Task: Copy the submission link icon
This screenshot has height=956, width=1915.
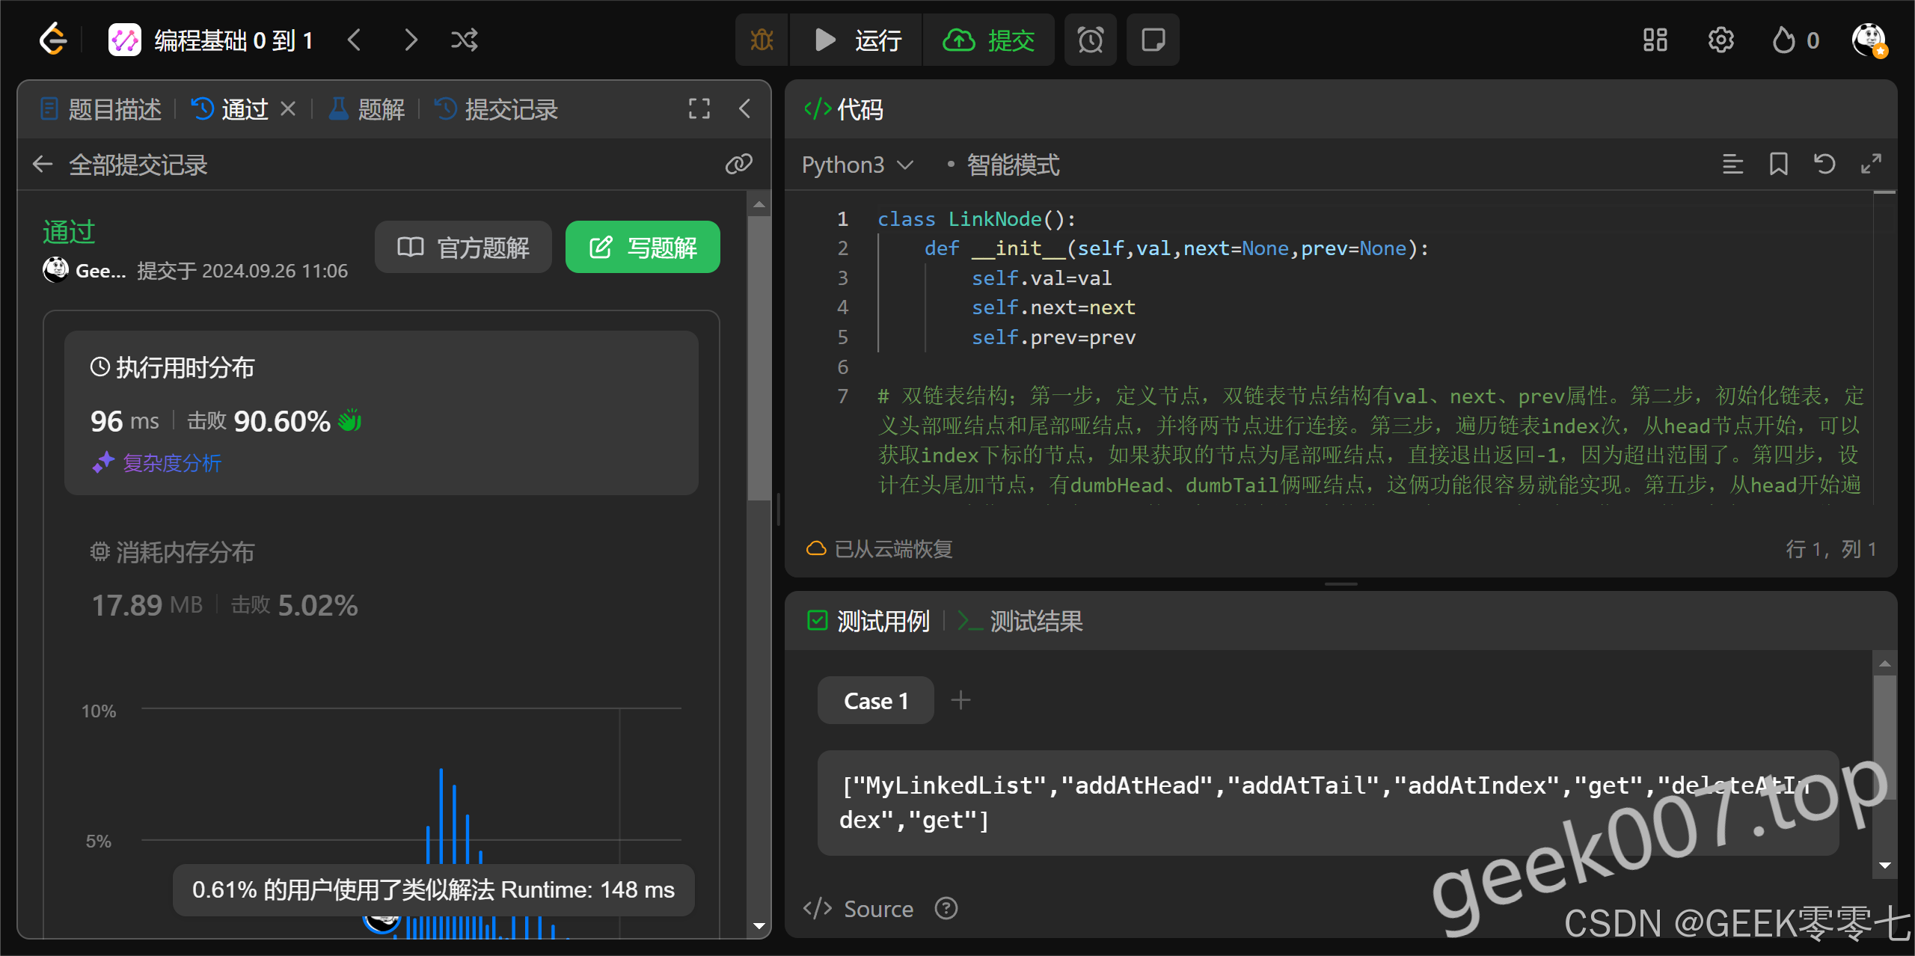Action: pos(738,164)
